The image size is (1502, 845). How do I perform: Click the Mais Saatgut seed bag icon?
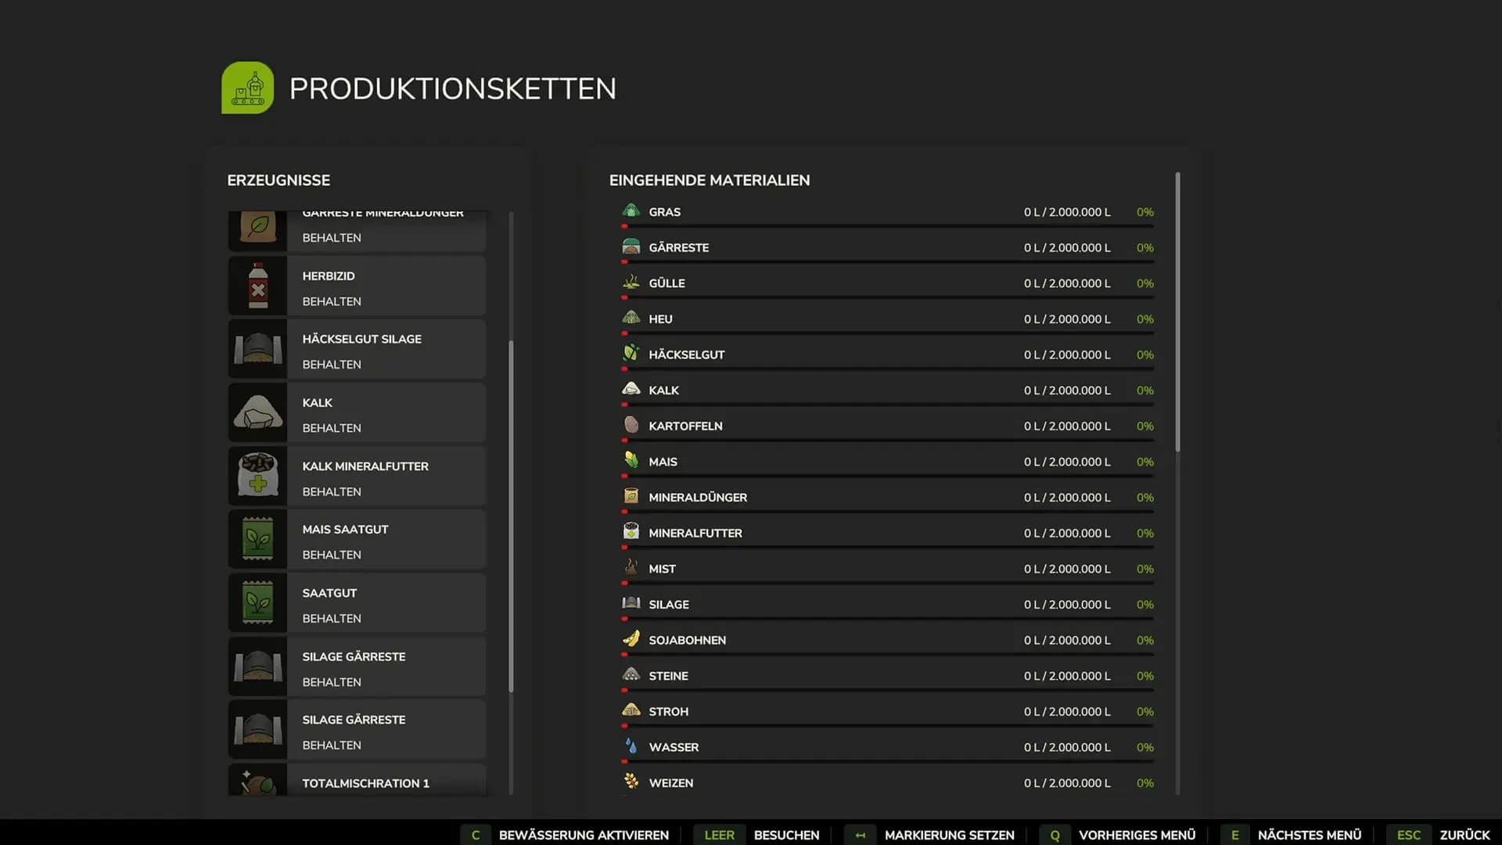pyautogui.click(x=257, y=540)
